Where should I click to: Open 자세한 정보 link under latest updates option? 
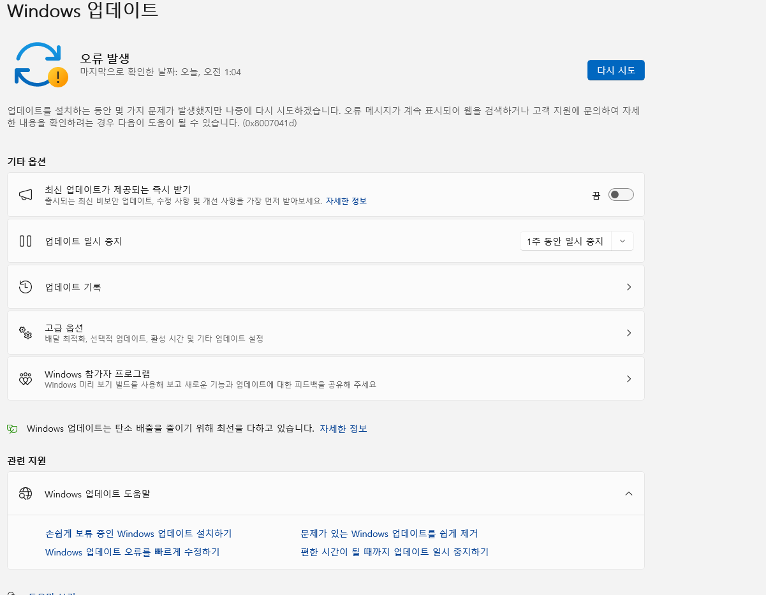click(x=346, y=201)
